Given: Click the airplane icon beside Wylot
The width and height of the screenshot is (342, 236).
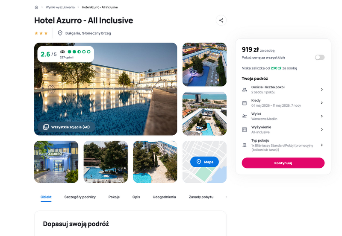Looking at the screenshot, I should [x=245, y=116].
